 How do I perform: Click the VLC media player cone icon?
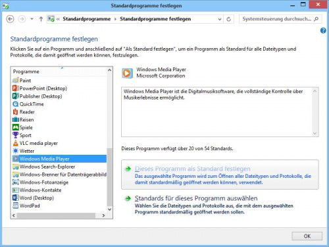[x=15, y=143]
